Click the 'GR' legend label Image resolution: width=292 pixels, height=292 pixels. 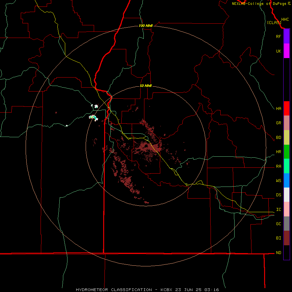[x=278, y=123]
